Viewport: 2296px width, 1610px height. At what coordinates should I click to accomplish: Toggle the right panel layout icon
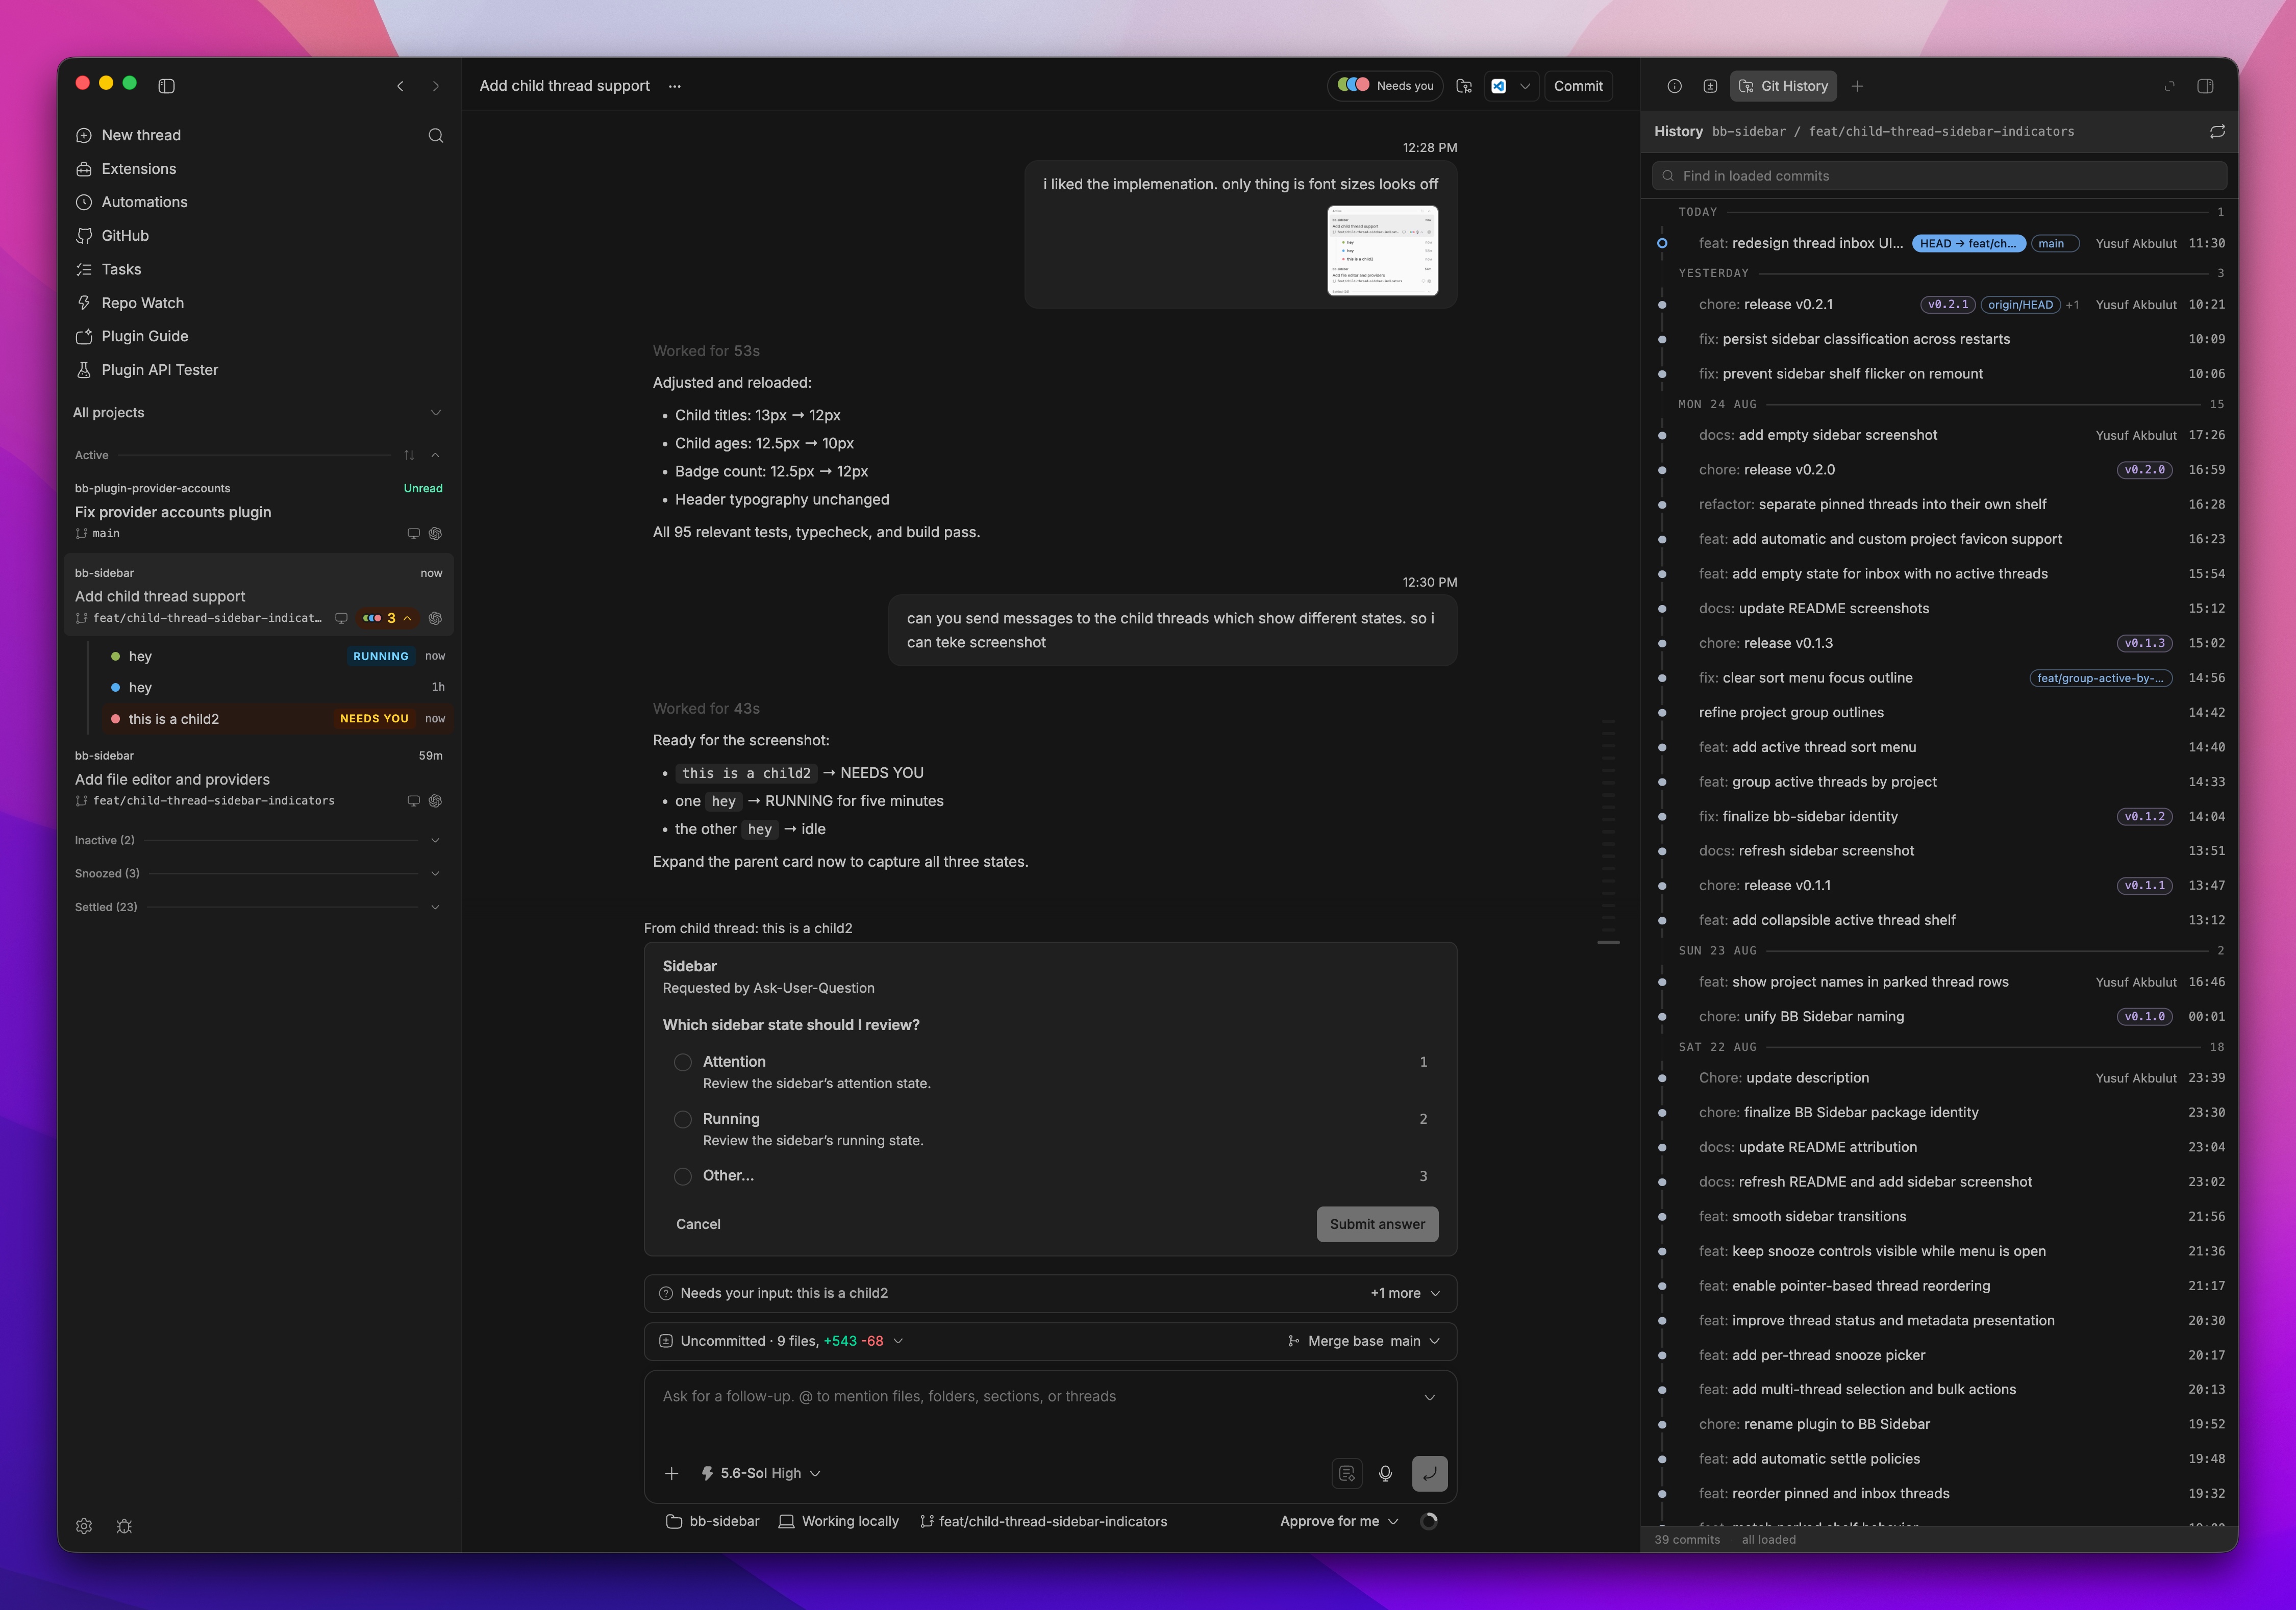coord(2205,86)
